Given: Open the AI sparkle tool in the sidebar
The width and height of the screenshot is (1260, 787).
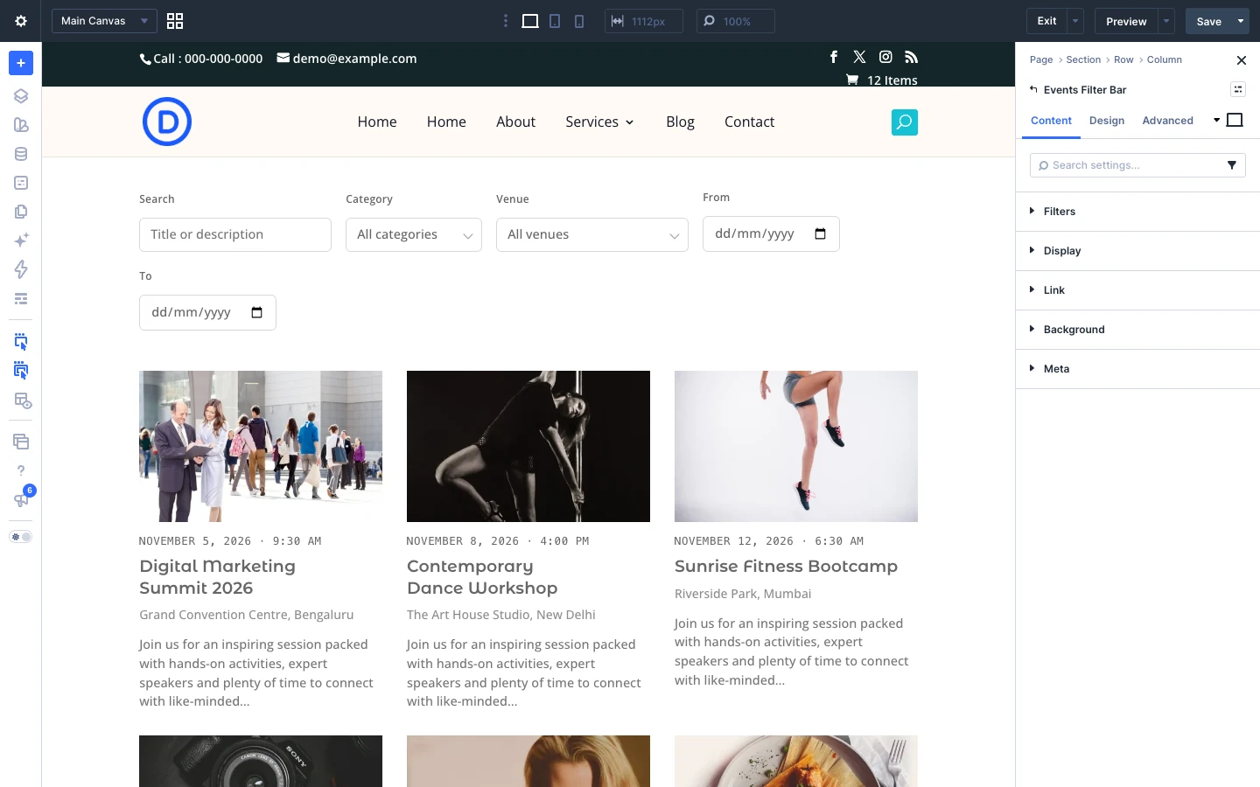Looking at the screenshot, I should tap(21, 240).
